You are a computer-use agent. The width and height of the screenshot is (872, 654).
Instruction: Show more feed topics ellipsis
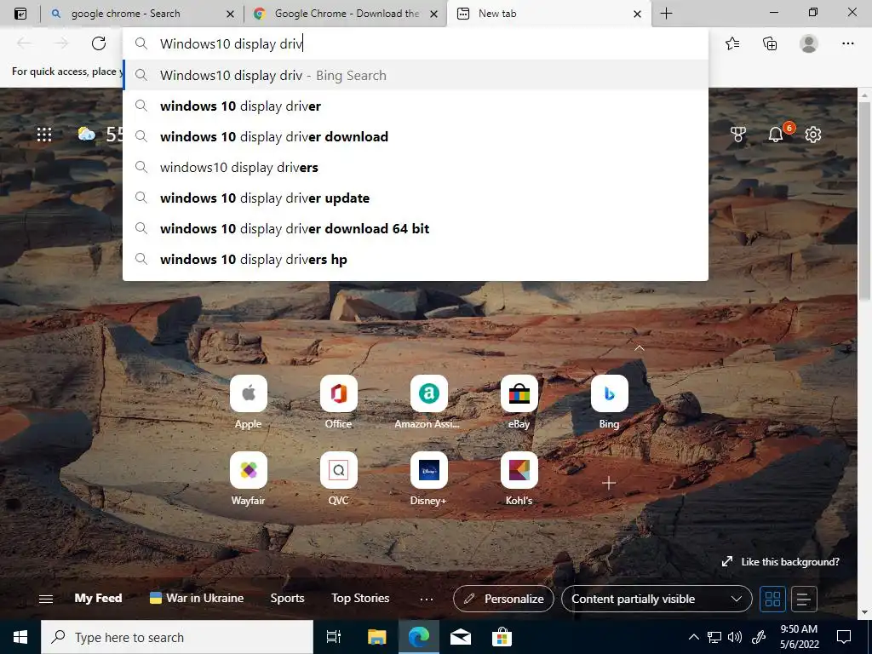click(x=427, y=599)
